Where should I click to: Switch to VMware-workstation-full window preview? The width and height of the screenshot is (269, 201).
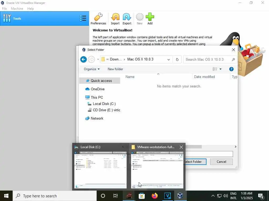tap(157, 167)
